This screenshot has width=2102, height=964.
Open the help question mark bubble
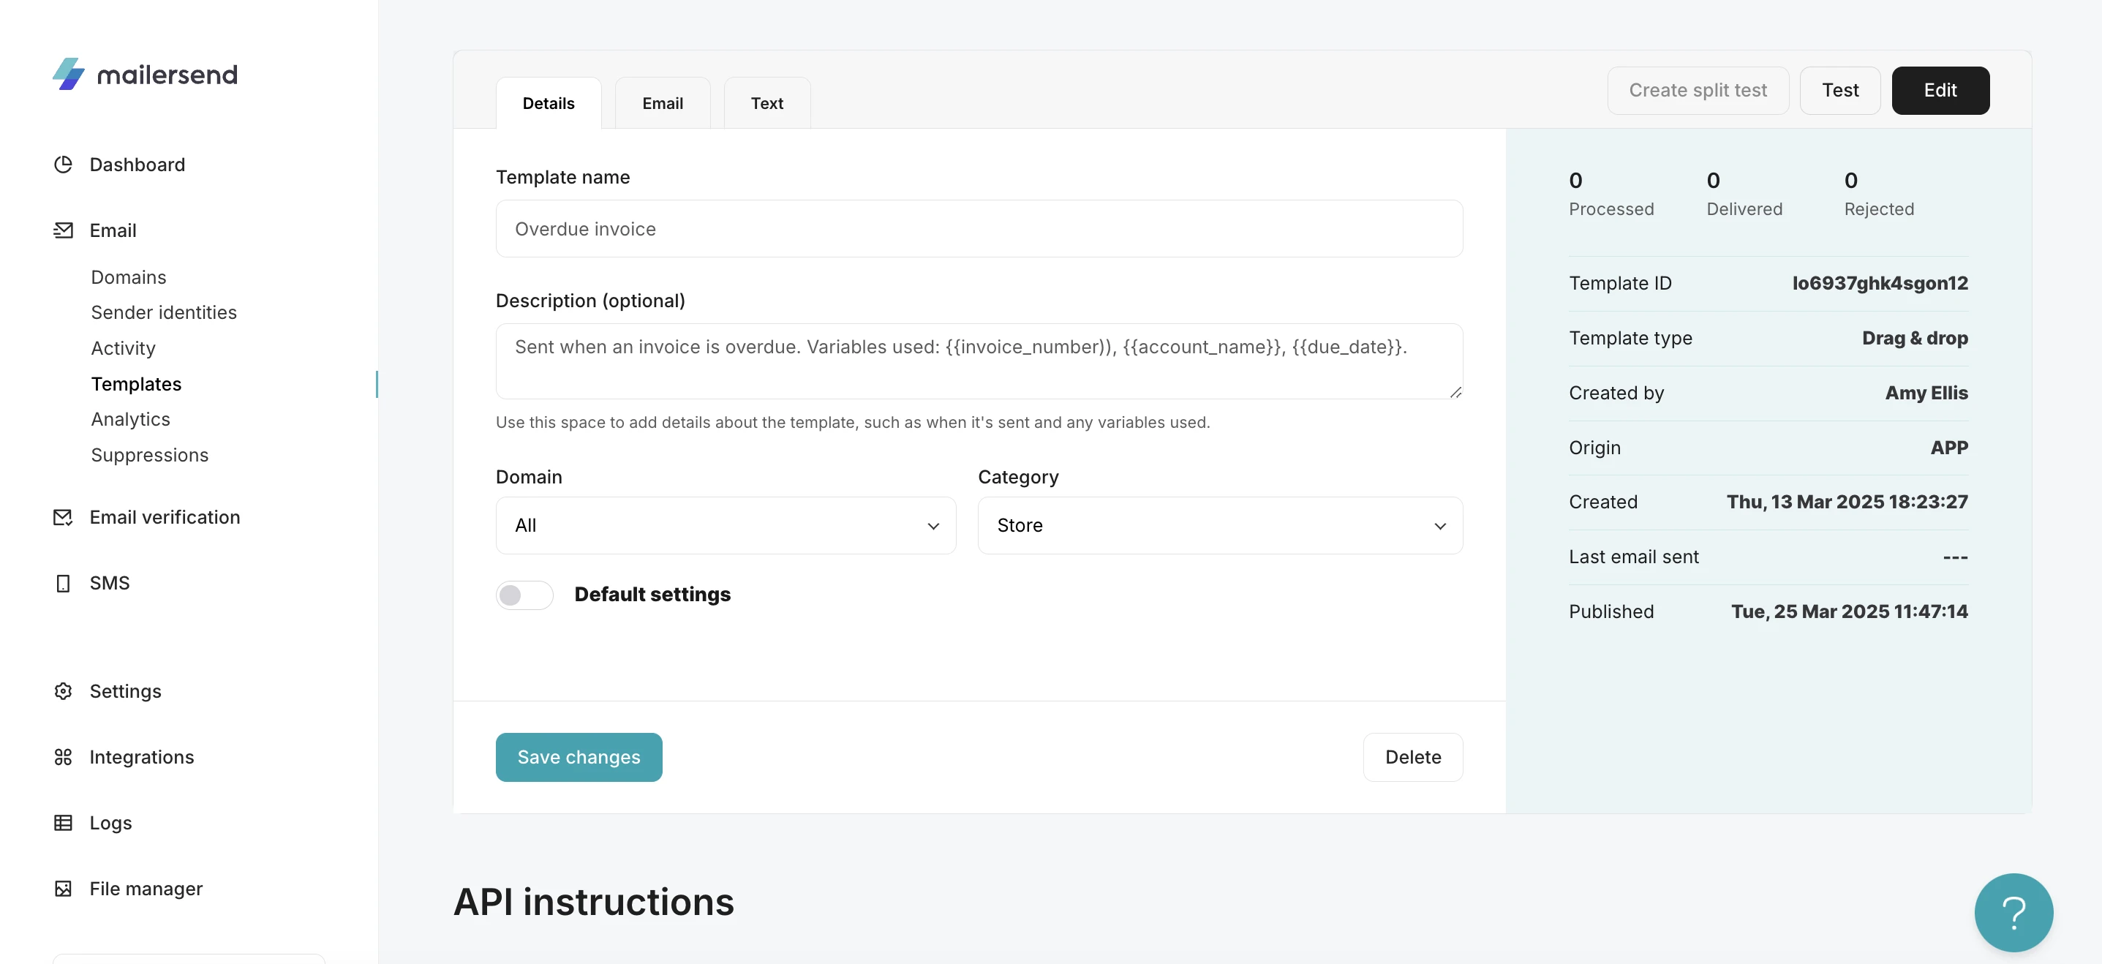(x=2012, y=913)
